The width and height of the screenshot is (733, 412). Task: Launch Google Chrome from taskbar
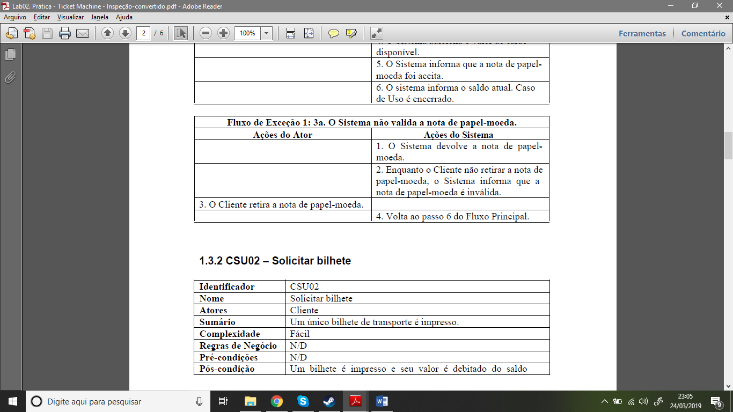pyautogui.click(x=276, y=401)
